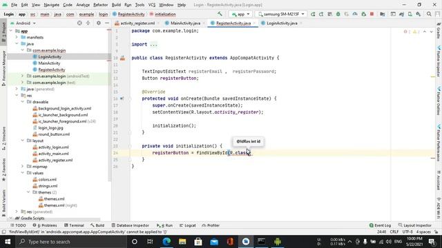Build the project with the hammer icon
Viewport: 442px width, 248px height.
[x=220, y=14]
